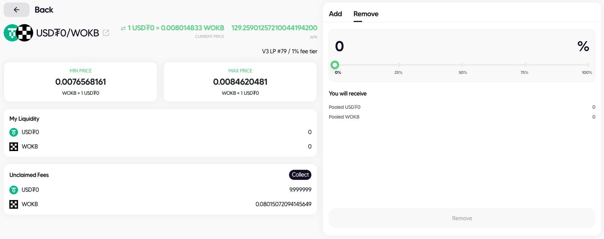Click the USD₮0 token logo in header
Viewport: 604px width, 239px height.
pyautogui.click(x=11, y=33)
